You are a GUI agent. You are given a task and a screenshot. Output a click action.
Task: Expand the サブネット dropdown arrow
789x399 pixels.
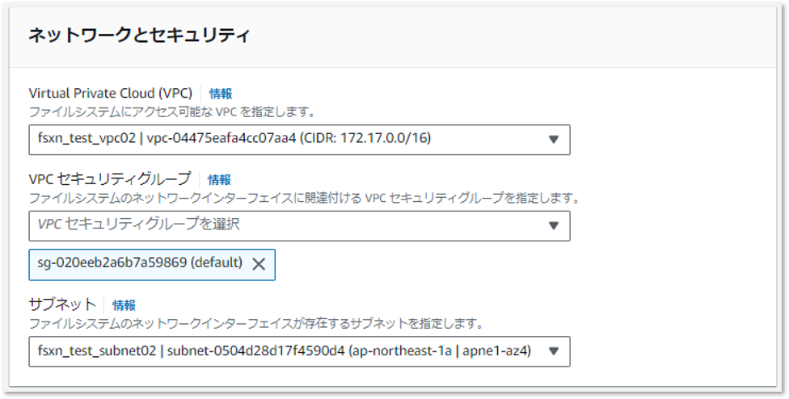pyautogui.click(x=554, y=351)
